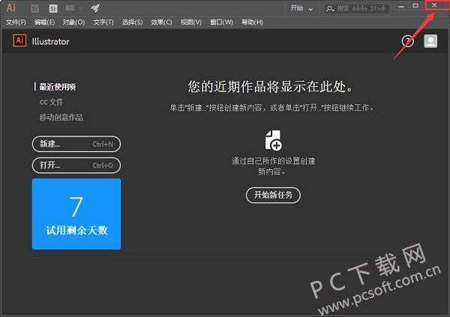This screenshot has height=317, width=450.
Task: Open the 选择(S) menu
Action: click(132, 22)
